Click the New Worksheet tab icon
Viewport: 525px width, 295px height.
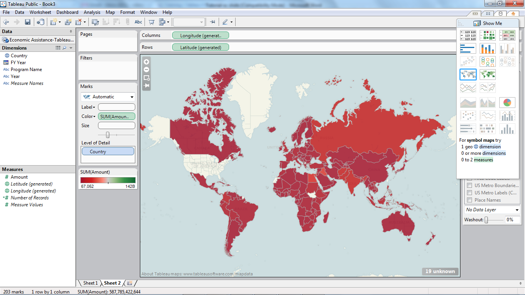[x=130, y=283]
